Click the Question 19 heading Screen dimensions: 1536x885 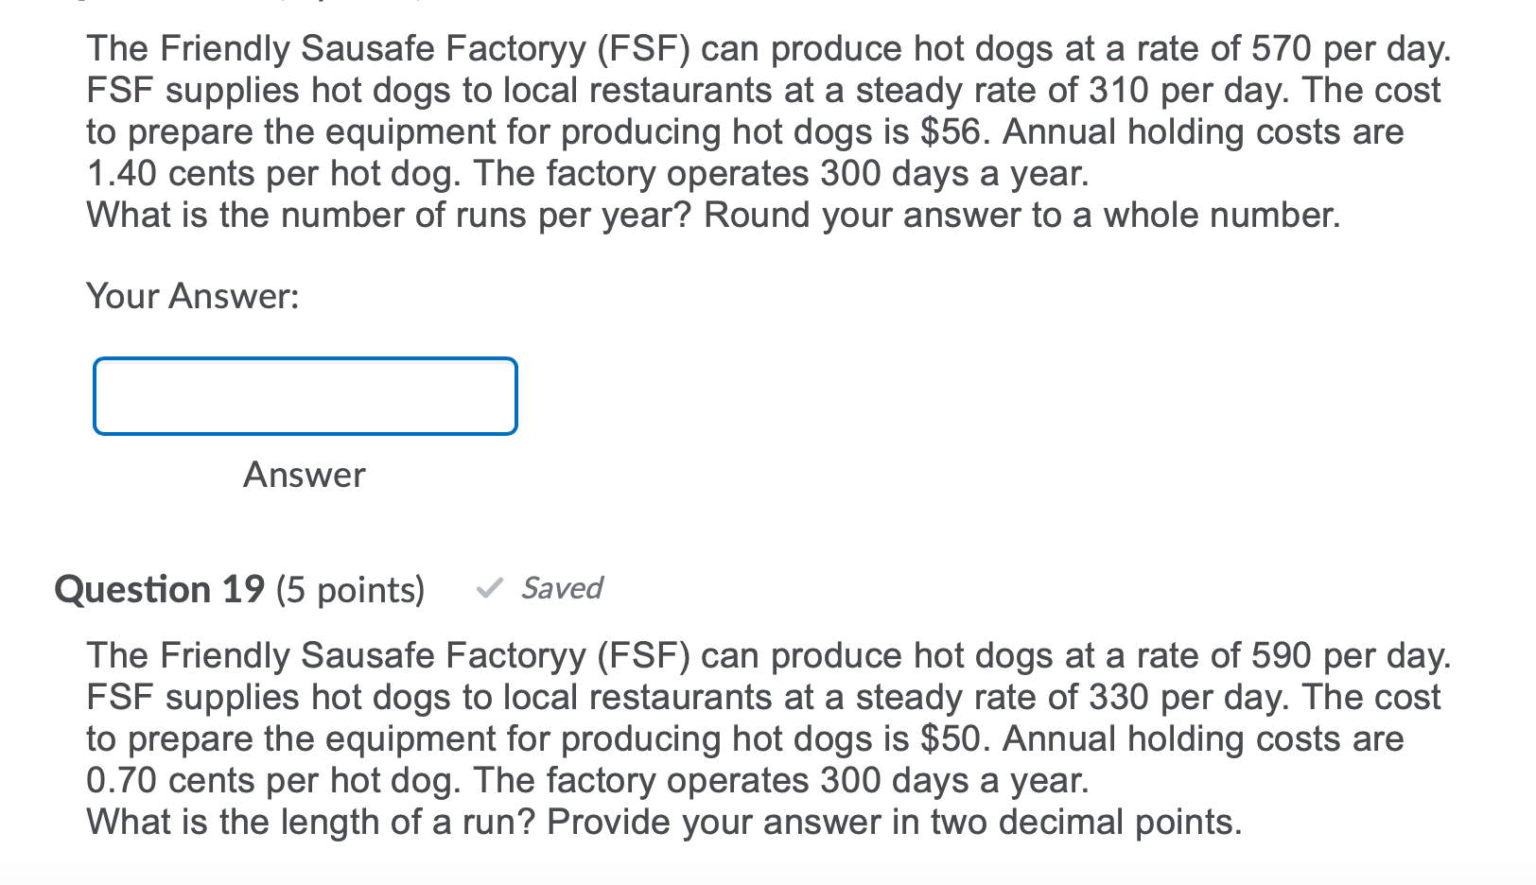(159, 588)
